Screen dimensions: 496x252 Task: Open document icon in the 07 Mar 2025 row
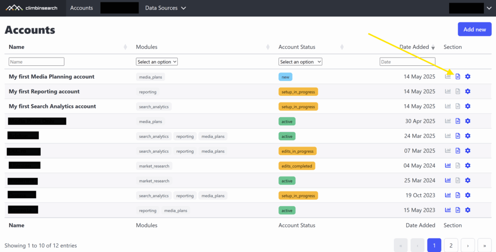[458, 151]
